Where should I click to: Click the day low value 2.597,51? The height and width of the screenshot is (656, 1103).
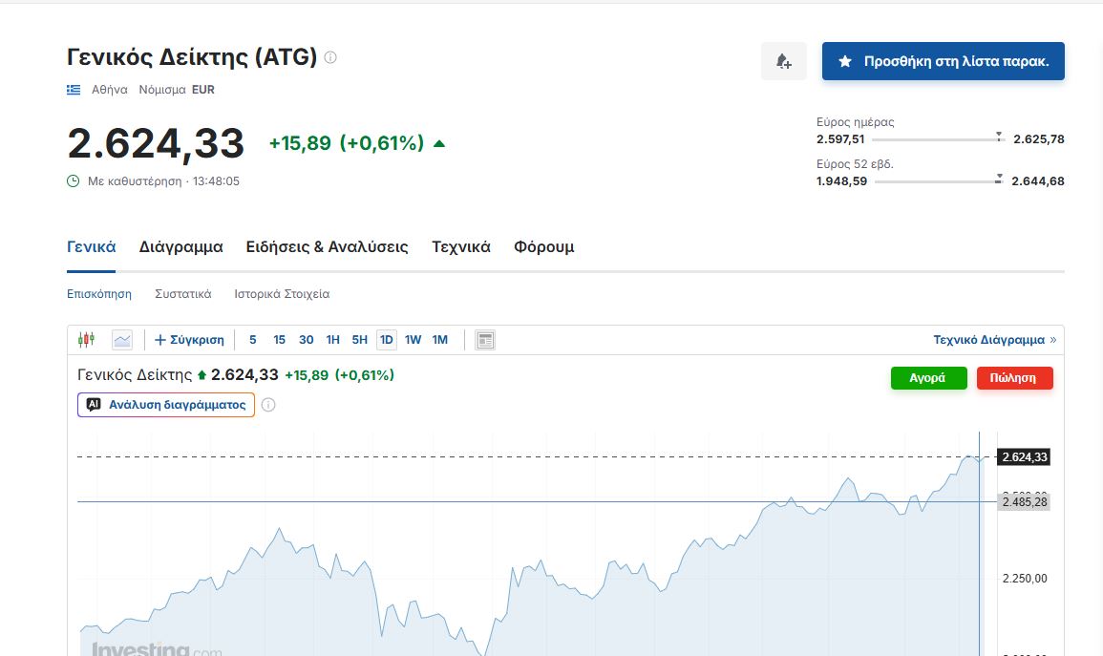tap(840, 139)
